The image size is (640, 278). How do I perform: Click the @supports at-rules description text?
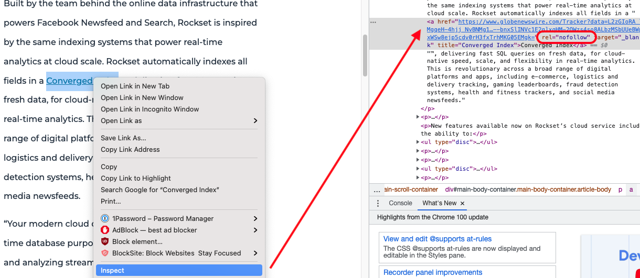pyautogui.click(x=462, y=252)
